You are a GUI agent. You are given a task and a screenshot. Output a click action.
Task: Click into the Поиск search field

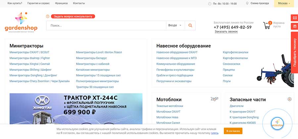[x=106, y=25]
